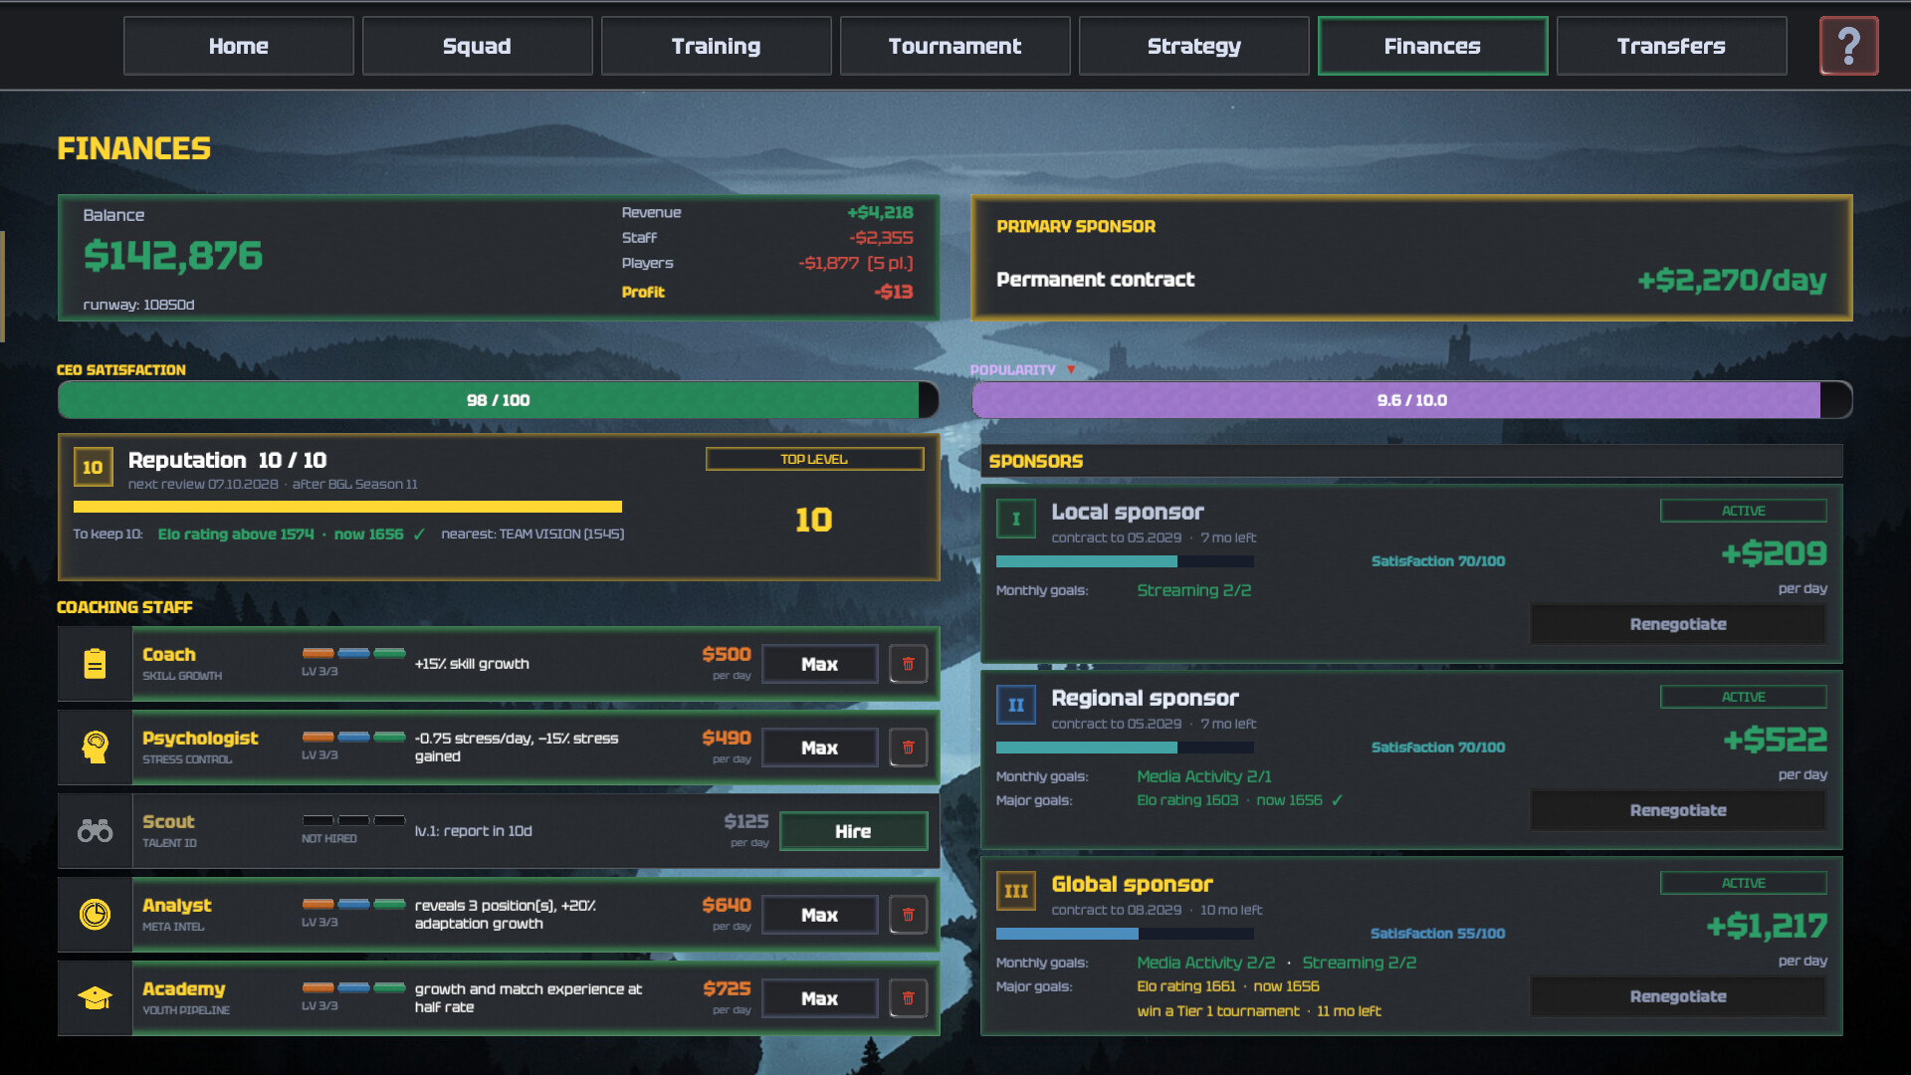Click Regional sponsor satisfaction bar
The image size is (1911, 1075).
(x=1125, y=748)
